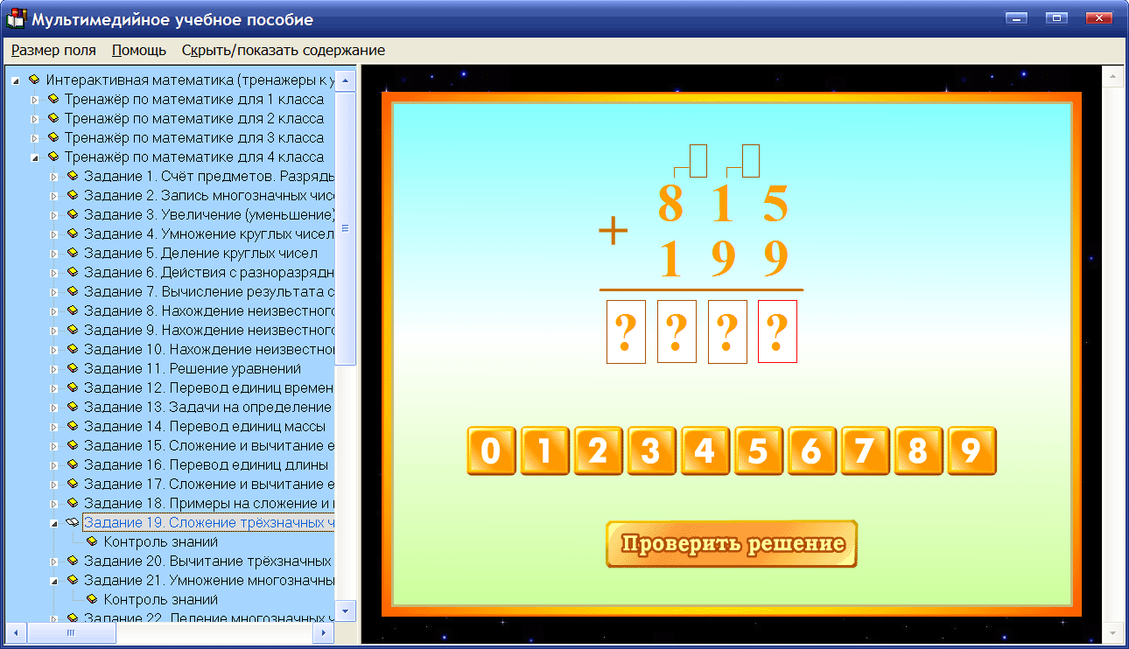The image size is (1129, 649).
Task: Click digit button 1
Action: (544, 450)
